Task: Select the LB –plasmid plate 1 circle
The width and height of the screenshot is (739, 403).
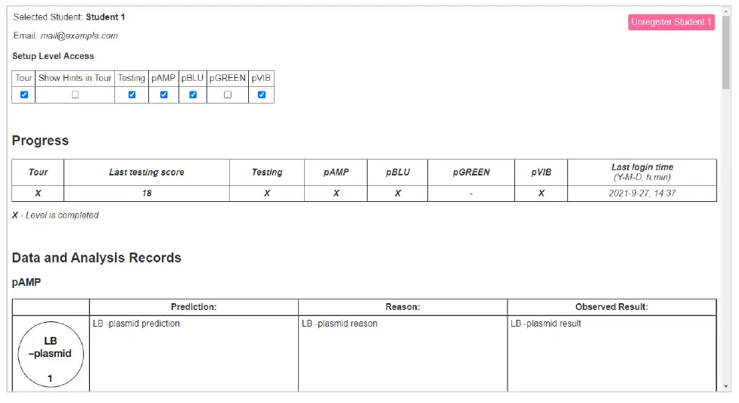Action: coord(50,355)
